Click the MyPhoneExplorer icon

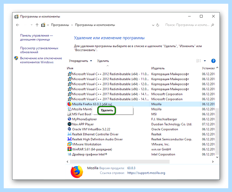[x=69, y=119]
